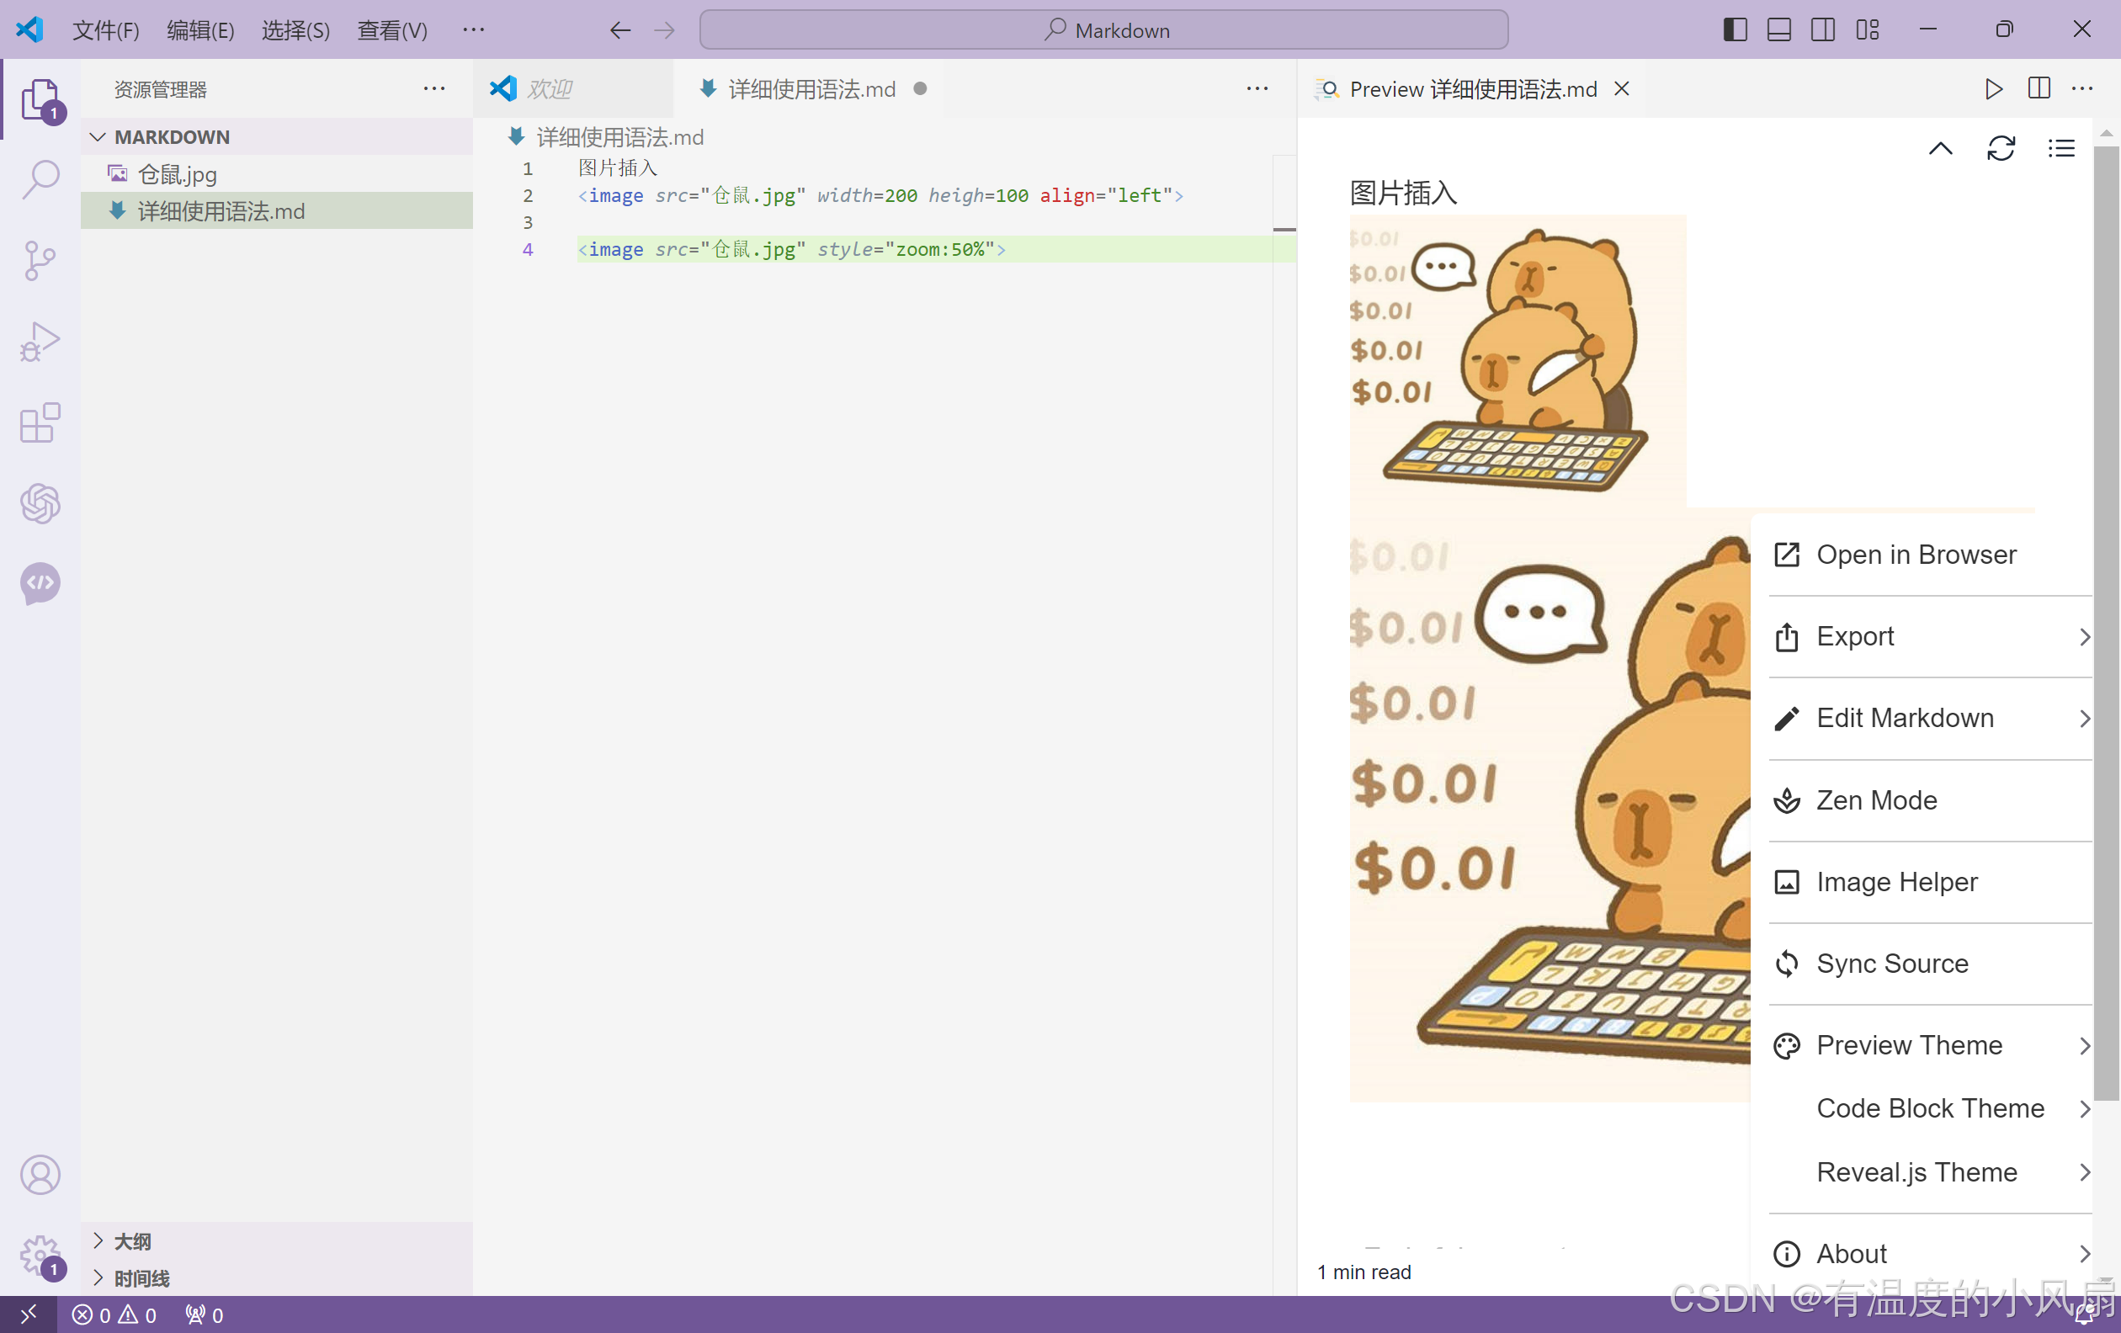Open Run and Debug view
The height and width of the screenshot is (1333, 2121).
40,342
